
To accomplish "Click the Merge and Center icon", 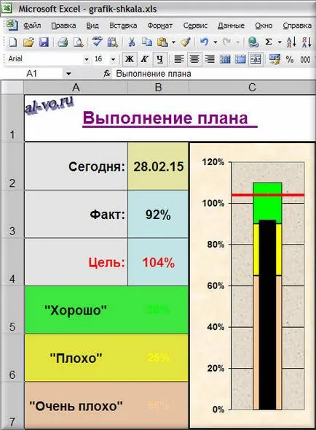I will [256, 59].
